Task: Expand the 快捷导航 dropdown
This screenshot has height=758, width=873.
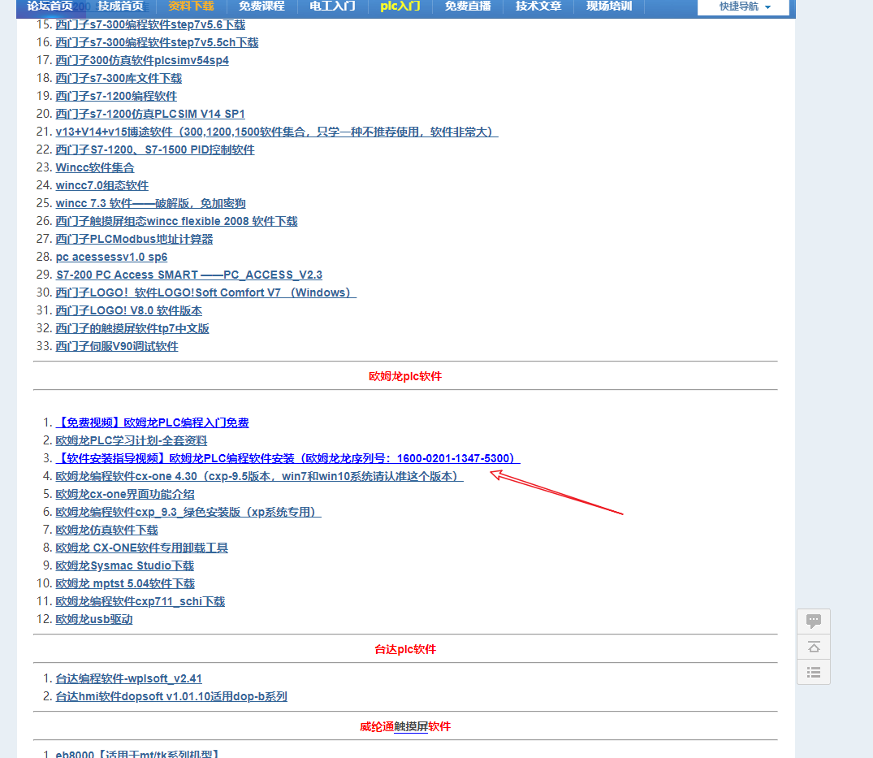Action: click(743, 6)
